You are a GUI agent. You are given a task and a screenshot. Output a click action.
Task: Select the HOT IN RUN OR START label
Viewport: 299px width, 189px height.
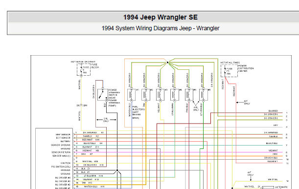coord(83,62)
